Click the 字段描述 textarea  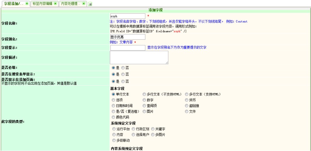tap(139, 58)
